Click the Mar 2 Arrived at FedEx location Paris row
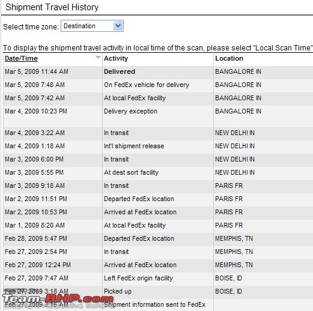The image size is (313, 311). pyautogui.click(x=158, y=212)
